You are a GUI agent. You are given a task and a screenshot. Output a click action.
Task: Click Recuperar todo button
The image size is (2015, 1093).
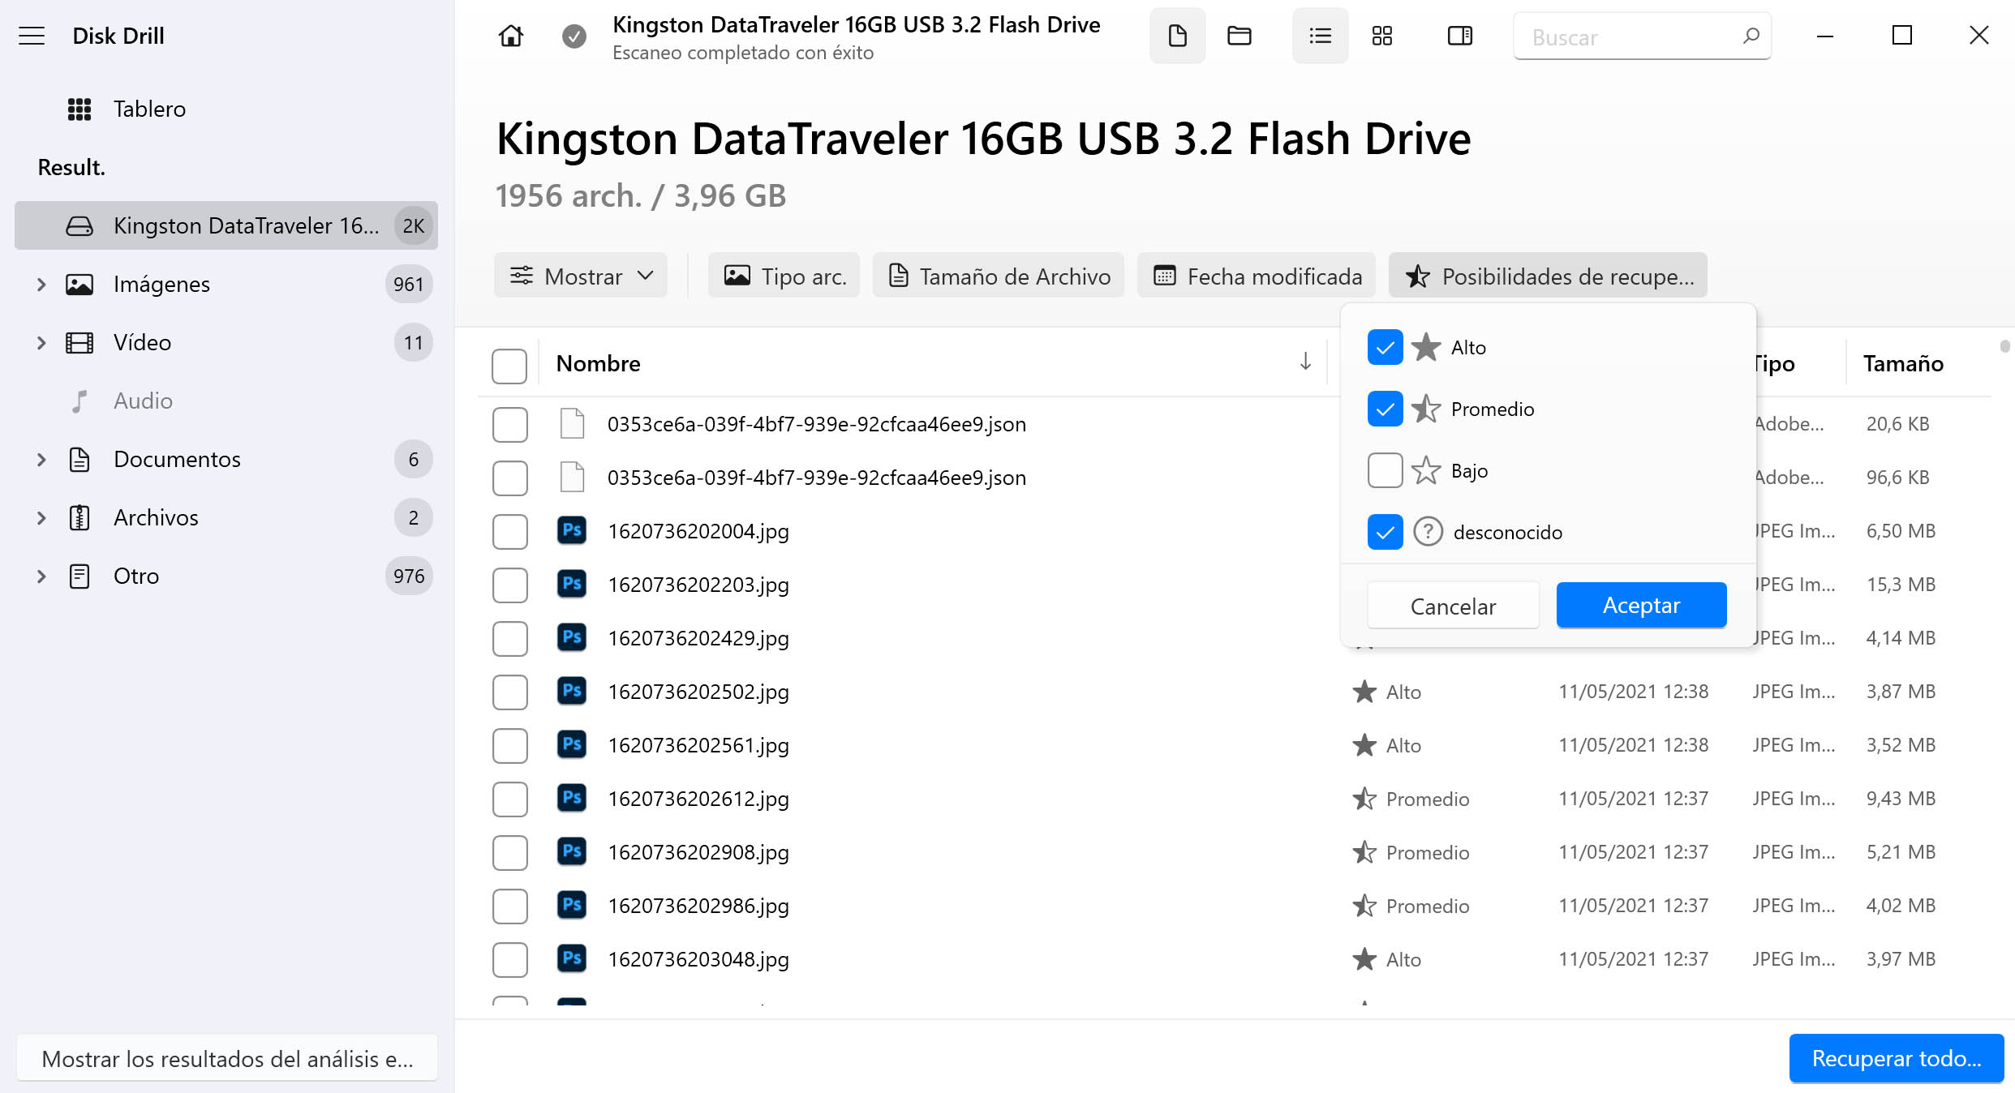click(1896, 1058)
